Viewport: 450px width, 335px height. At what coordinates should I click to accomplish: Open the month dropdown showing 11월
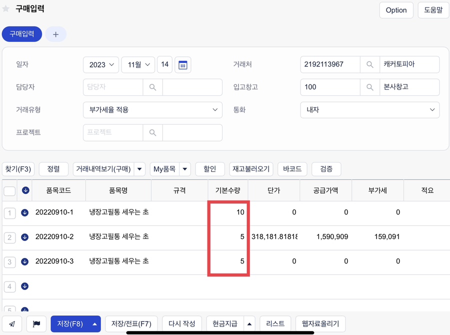point(138,65)
